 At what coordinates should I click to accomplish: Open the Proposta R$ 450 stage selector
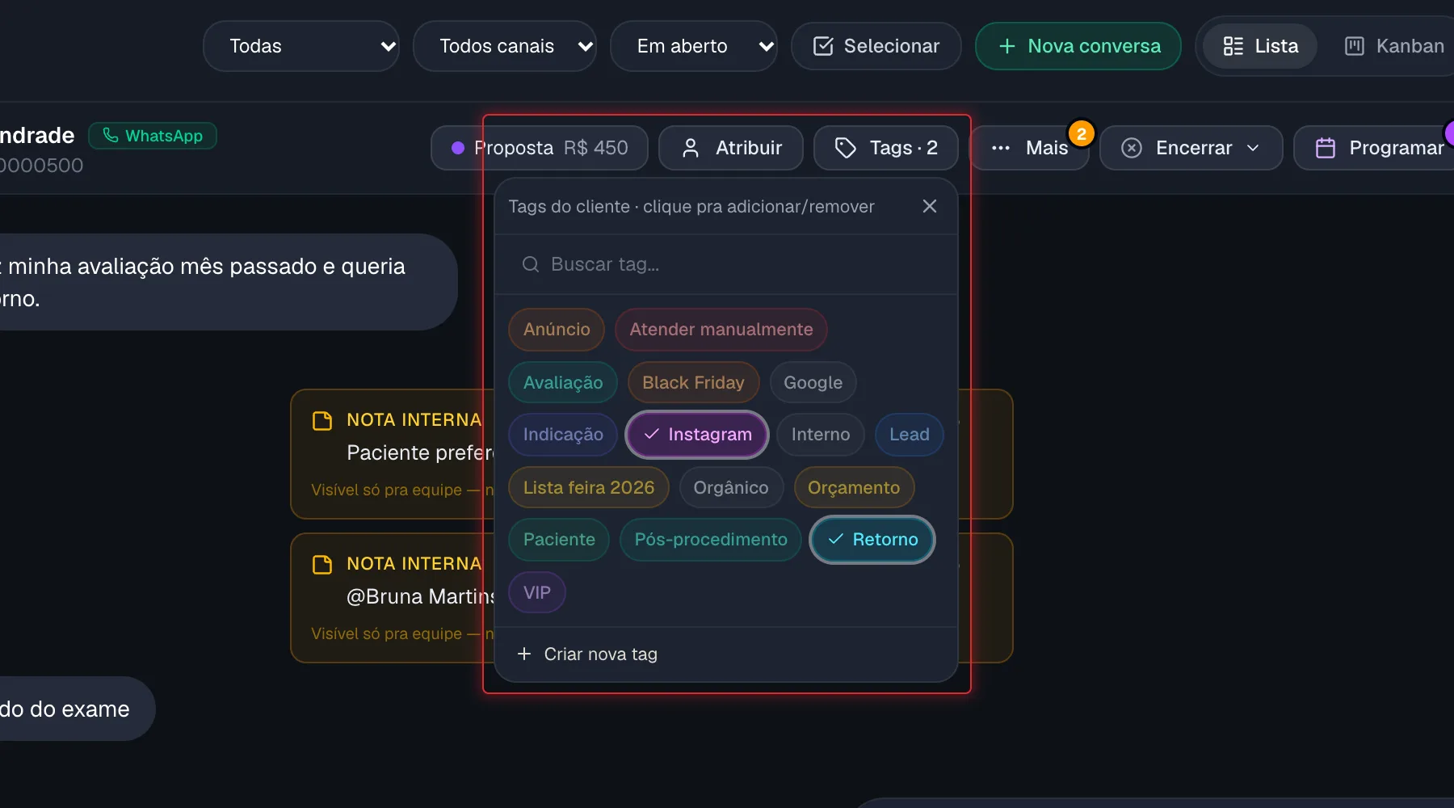[x=540, y=148]
